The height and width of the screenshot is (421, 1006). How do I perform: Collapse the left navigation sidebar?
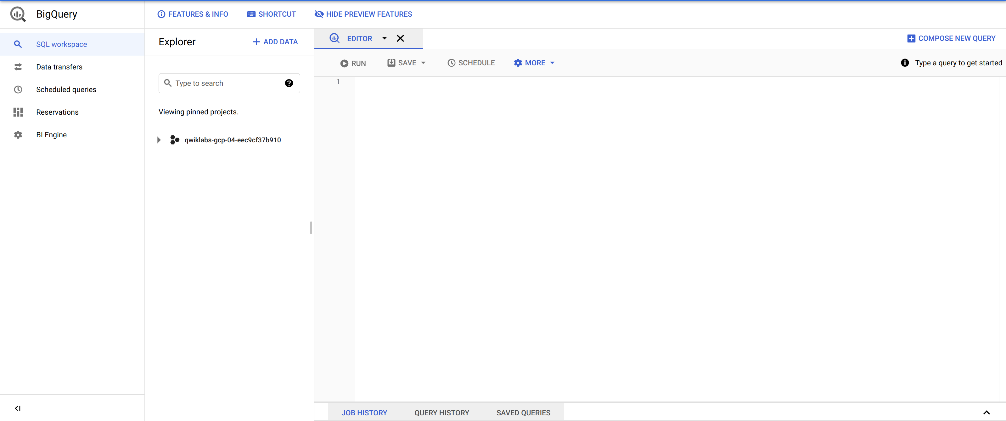(18, 408)
